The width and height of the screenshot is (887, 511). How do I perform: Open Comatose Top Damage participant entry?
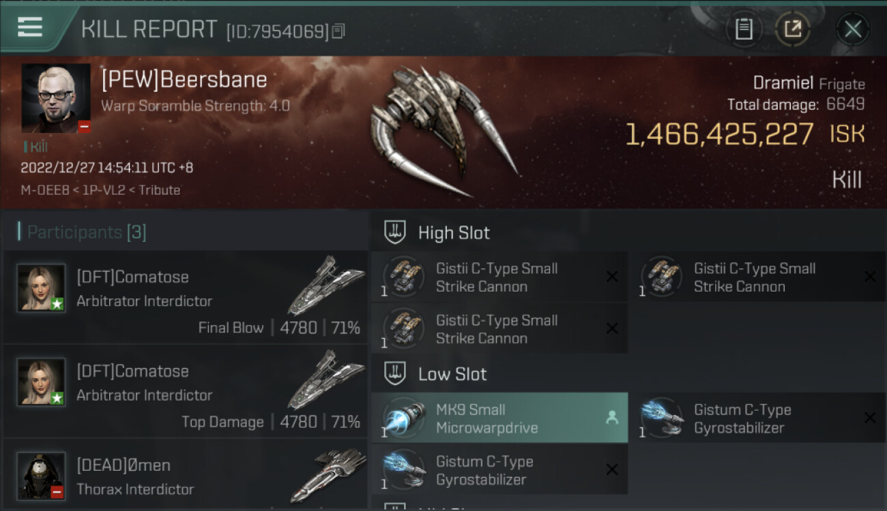186,391
